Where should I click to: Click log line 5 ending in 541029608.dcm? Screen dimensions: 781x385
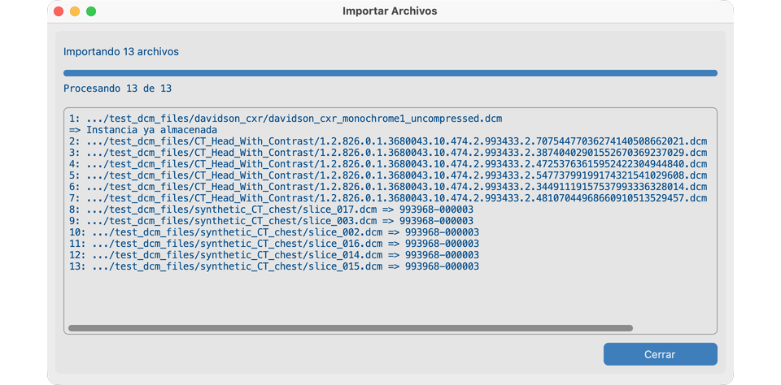click(x=388, y=175)
